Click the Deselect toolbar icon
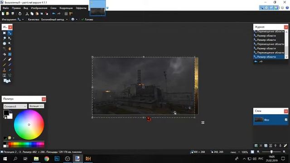Screen dimensions: 290x163 (47, 14)
